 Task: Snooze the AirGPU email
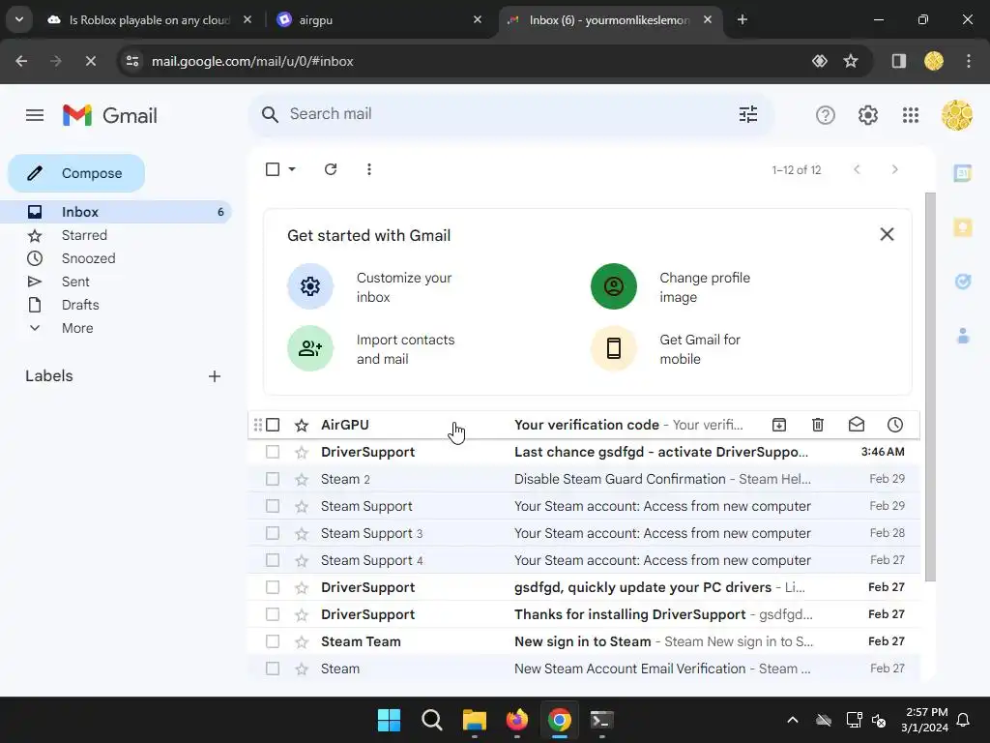[x=894, y=425]
